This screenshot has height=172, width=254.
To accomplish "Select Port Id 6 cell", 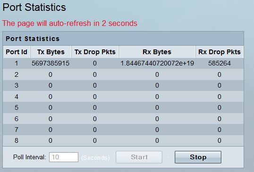I will (17, 119).
